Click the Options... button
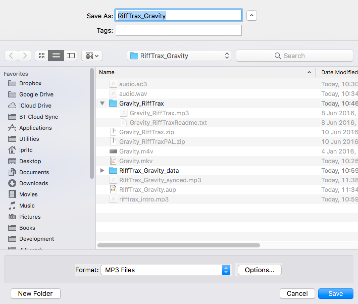Viewport: 358px width, 304px height. pyautogui.click(x=260, y=270)
